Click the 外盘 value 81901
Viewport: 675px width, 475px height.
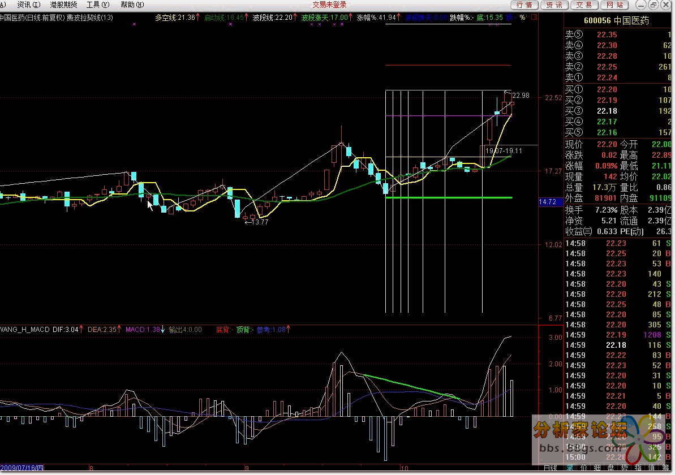[606, 198]
